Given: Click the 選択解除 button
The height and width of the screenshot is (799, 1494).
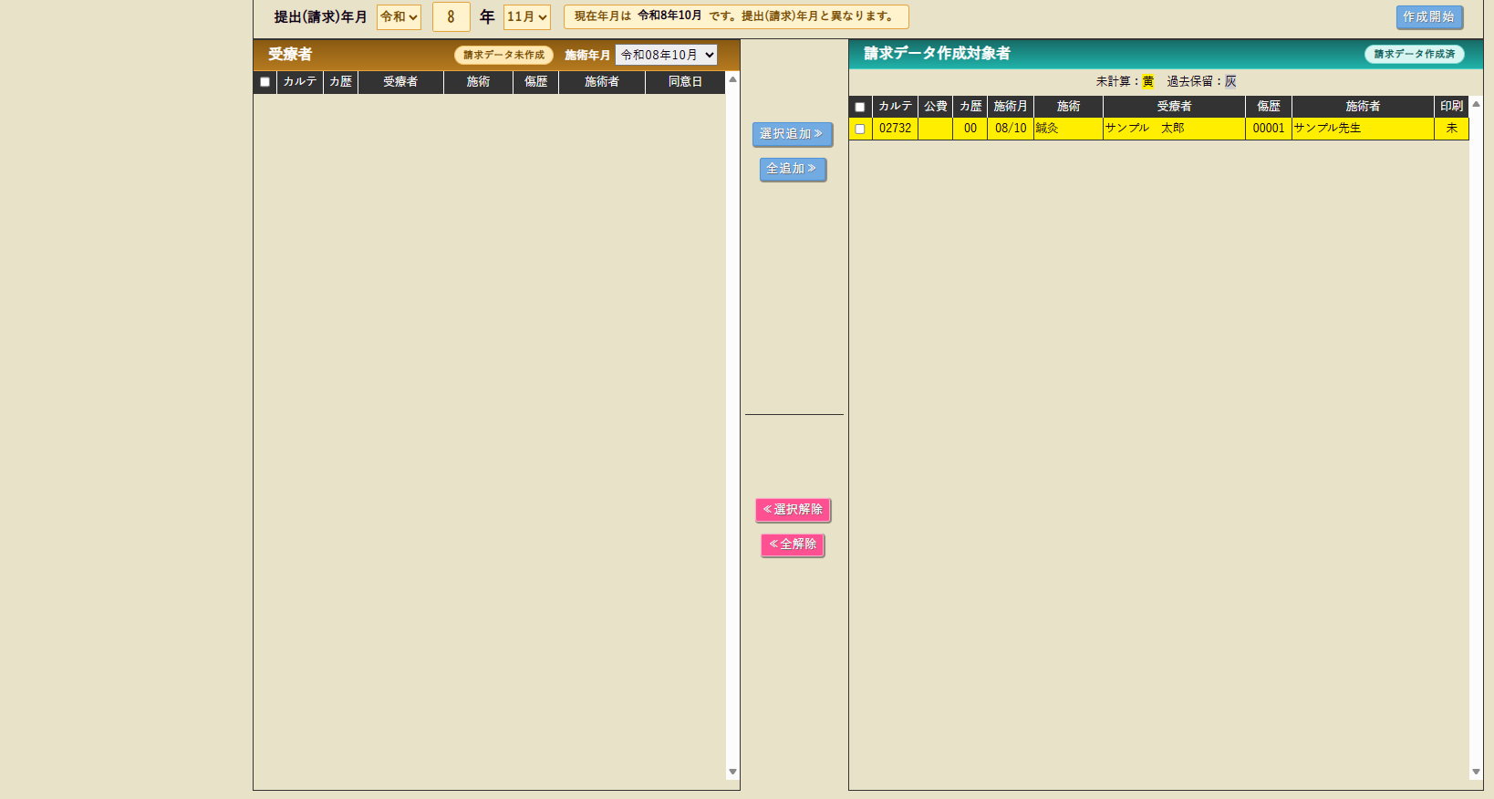Looking at the screenshot, I should click(x=793, y=510).
